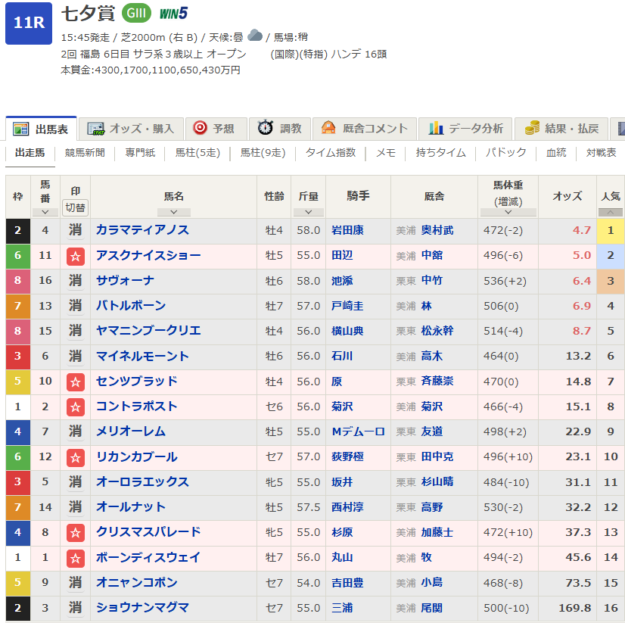Sort by 馬番 dropdown arrow

(x=45, y=212)
